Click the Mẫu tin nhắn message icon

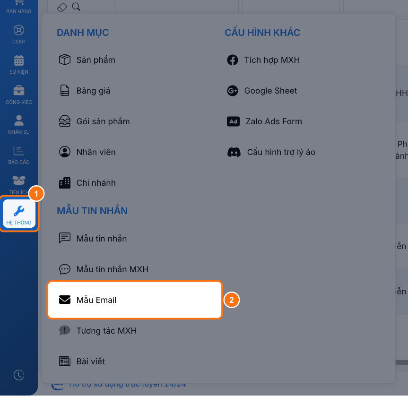(x=64, y=238)
